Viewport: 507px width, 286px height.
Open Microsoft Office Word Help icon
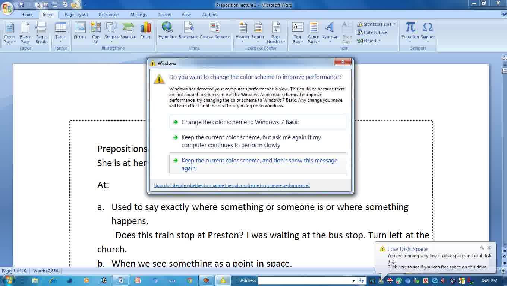point(504,15)
